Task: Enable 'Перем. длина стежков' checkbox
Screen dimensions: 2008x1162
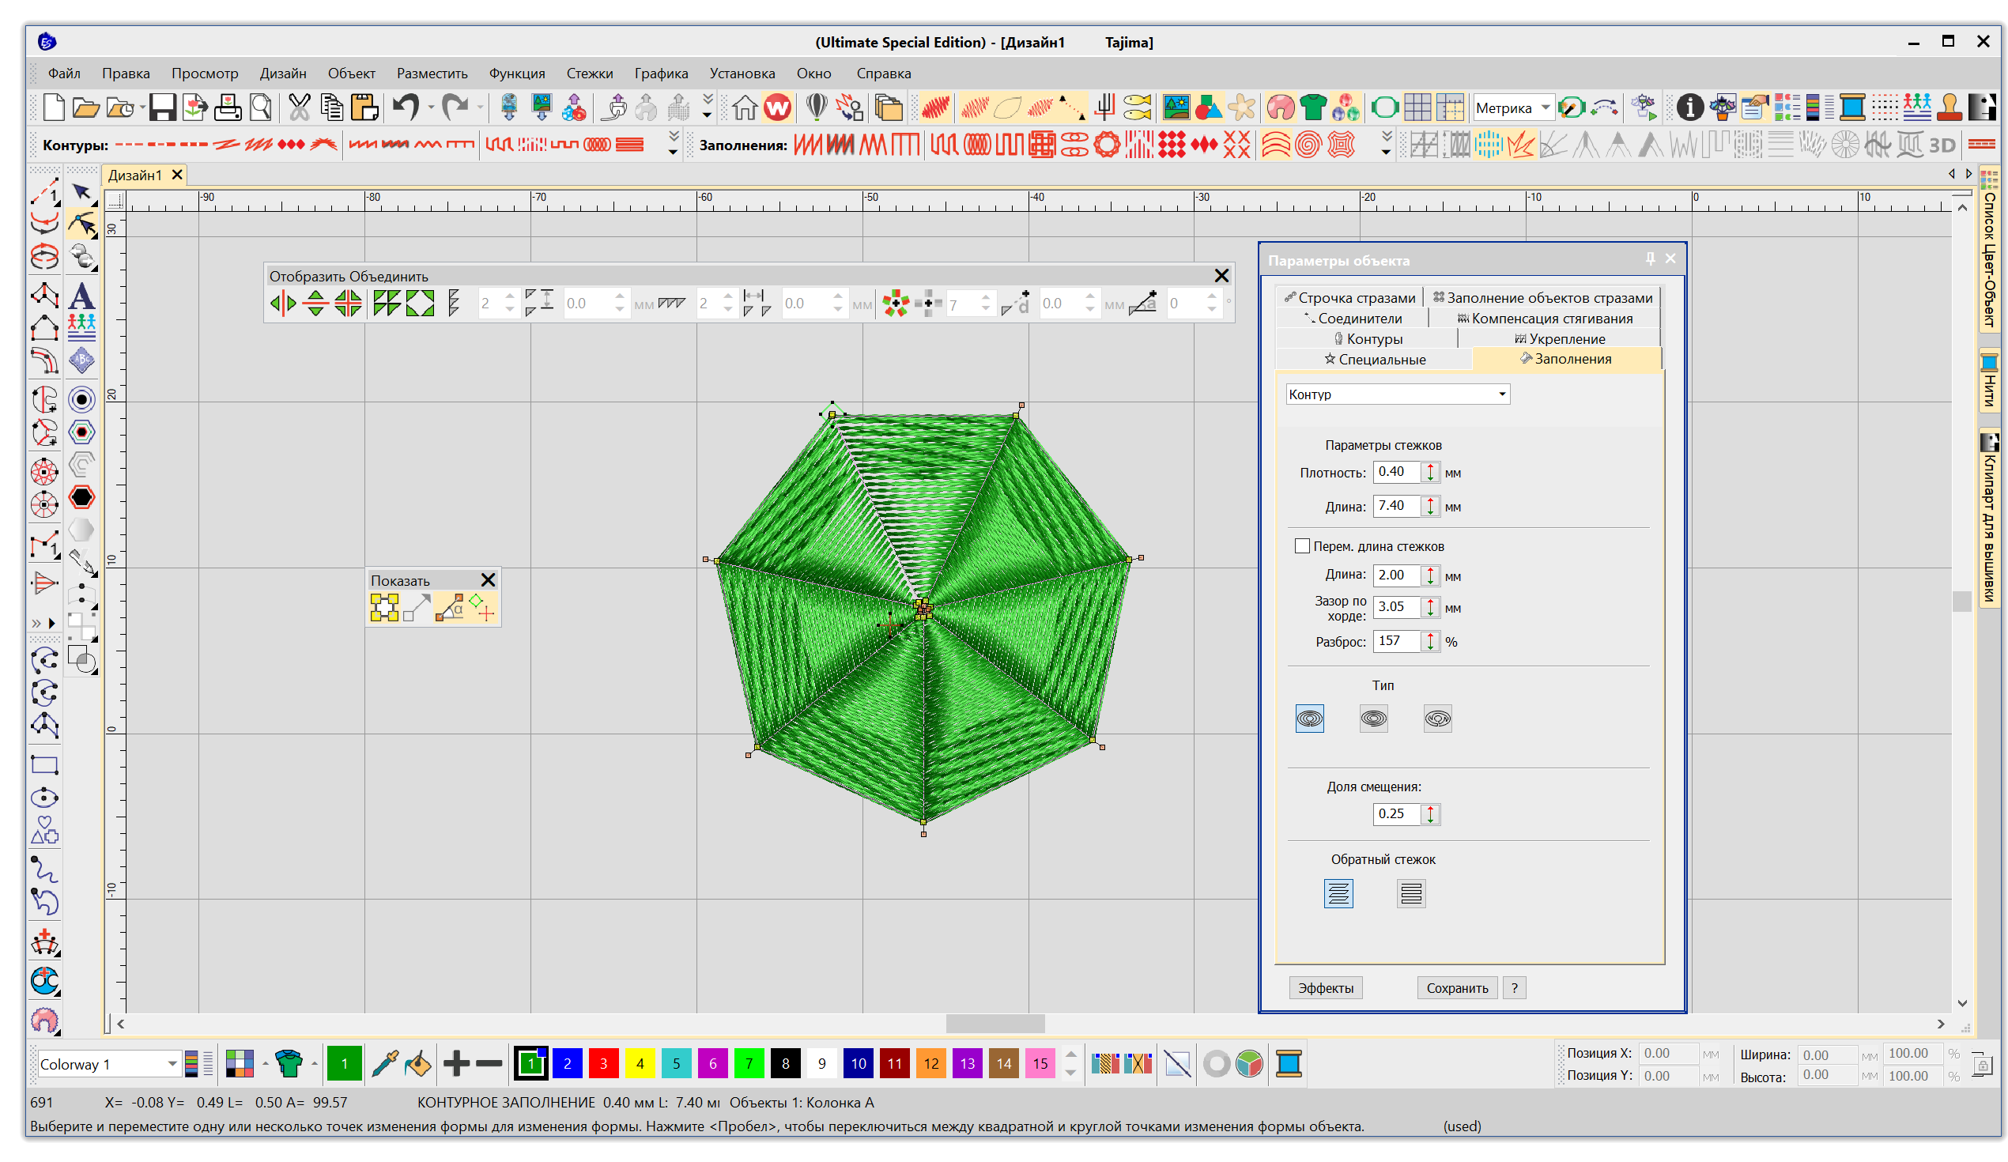Action: (x=1302, y=547)
